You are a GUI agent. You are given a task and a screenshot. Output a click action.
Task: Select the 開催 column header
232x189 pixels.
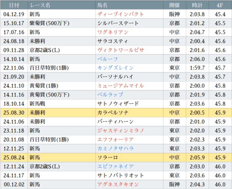click(174, 5)
